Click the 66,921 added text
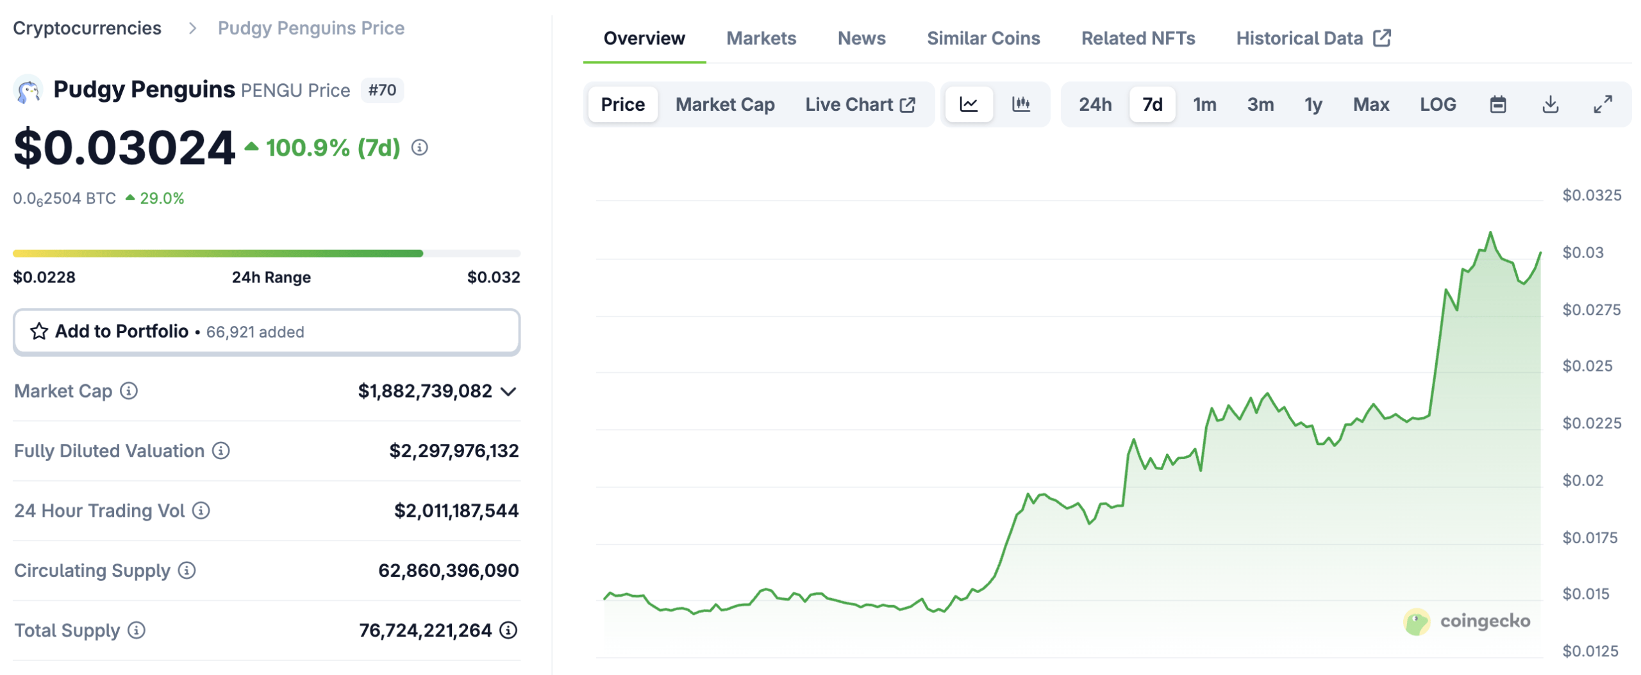This screenshot has width=1641, height=675. pos(255,332)
